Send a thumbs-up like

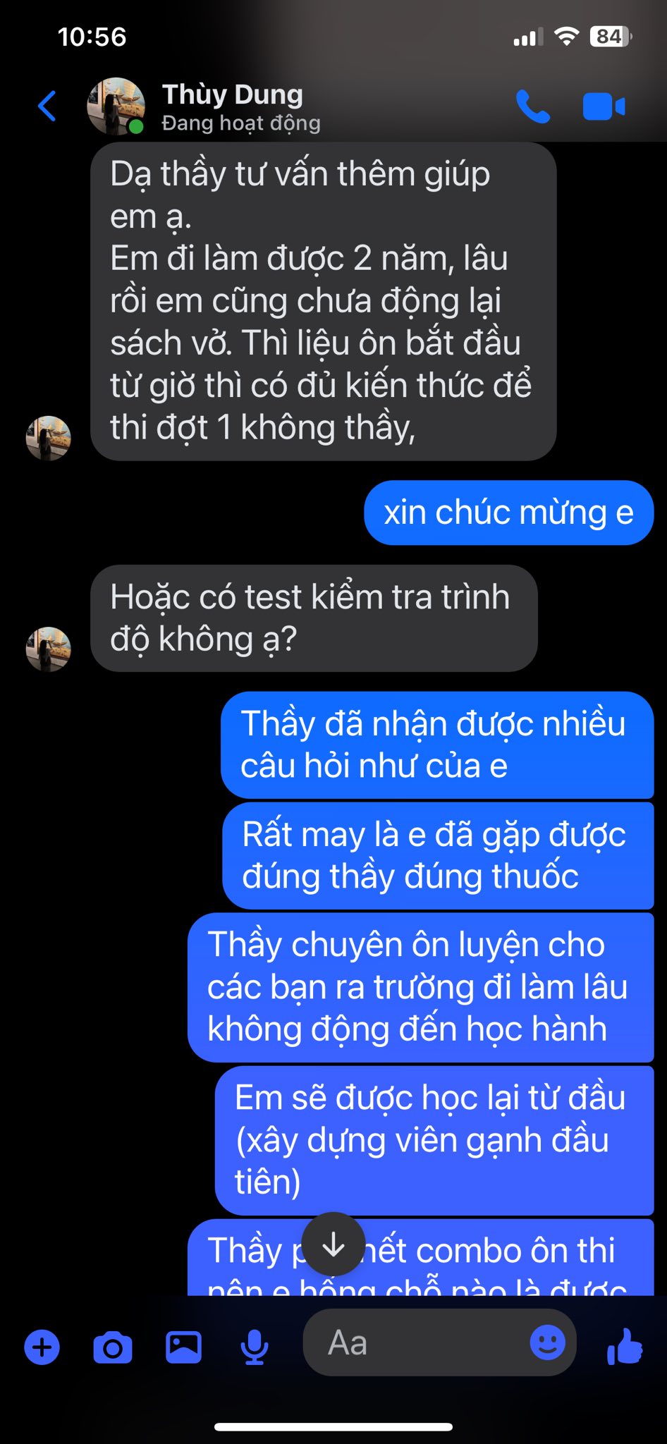point(625,1346)
